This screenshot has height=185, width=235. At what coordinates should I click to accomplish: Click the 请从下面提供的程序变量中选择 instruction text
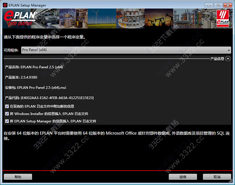pyautogui.click(x=45, y=37)
